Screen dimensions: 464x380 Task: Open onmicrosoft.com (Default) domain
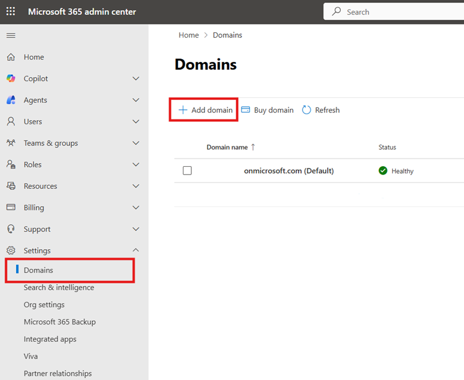(x=289, y=171)
